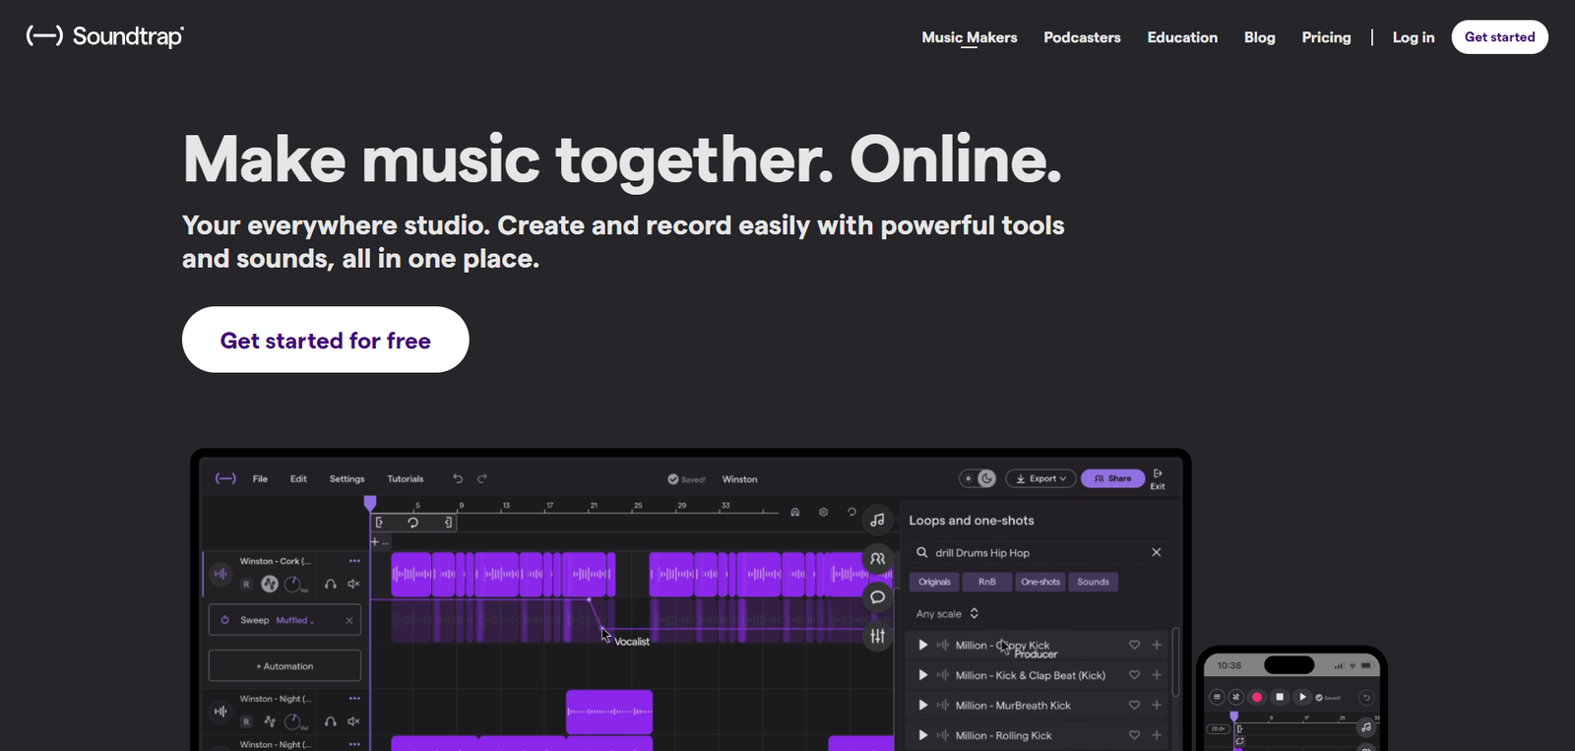
Task: Open the loops music note panel icon
Action: pos(877,520)
